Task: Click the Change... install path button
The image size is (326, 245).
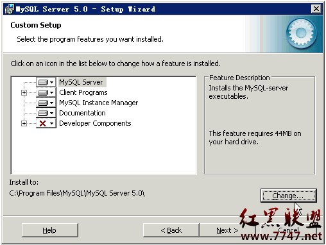Action: tap(288, 196)
